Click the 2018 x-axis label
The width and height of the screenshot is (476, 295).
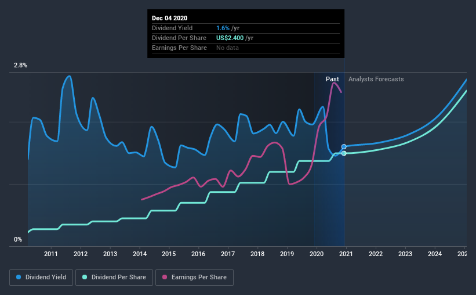tap(257, 254)
